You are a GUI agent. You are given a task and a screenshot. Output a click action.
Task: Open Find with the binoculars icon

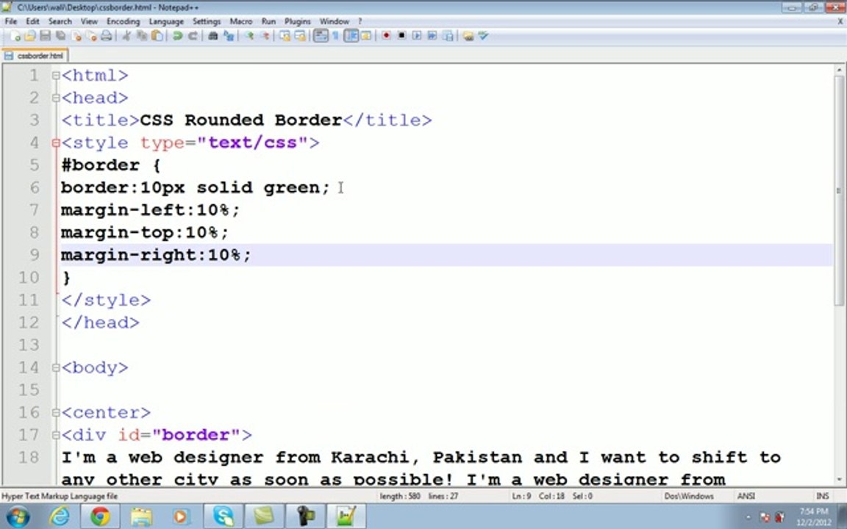click(x=212, y=36)
